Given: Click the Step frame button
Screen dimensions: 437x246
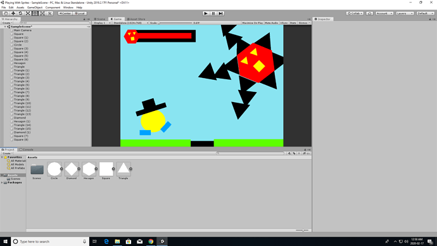Looking at the screenshot, I should [x=221, y=13].
